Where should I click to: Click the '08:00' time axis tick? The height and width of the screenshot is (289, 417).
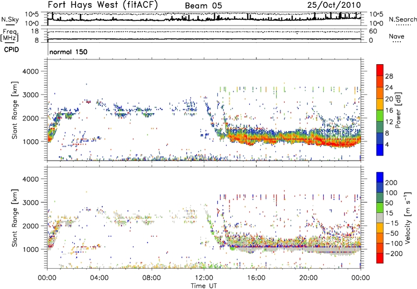coord(152,278)
